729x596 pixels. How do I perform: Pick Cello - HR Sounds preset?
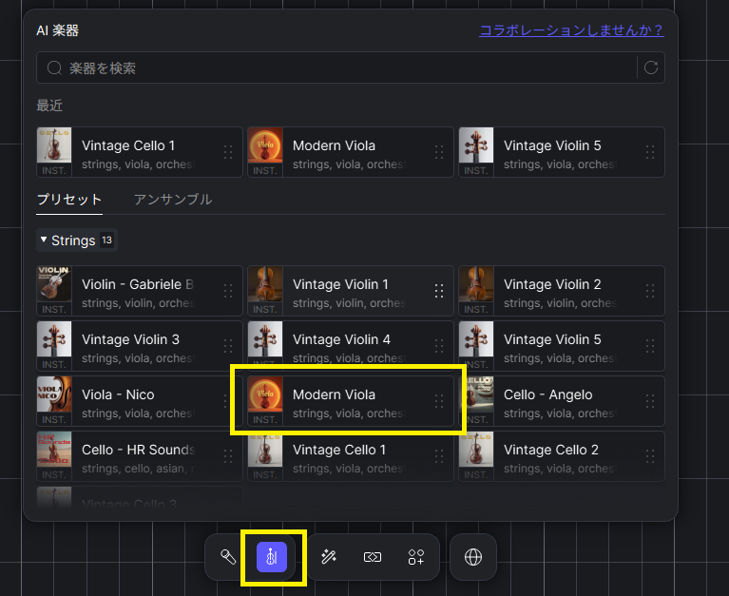coord(138,456)
